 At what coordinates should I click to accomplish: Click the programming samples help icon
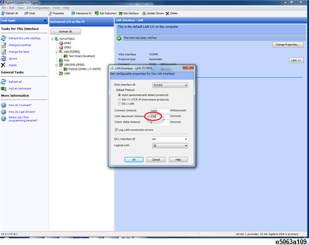[x=3, y=119]
